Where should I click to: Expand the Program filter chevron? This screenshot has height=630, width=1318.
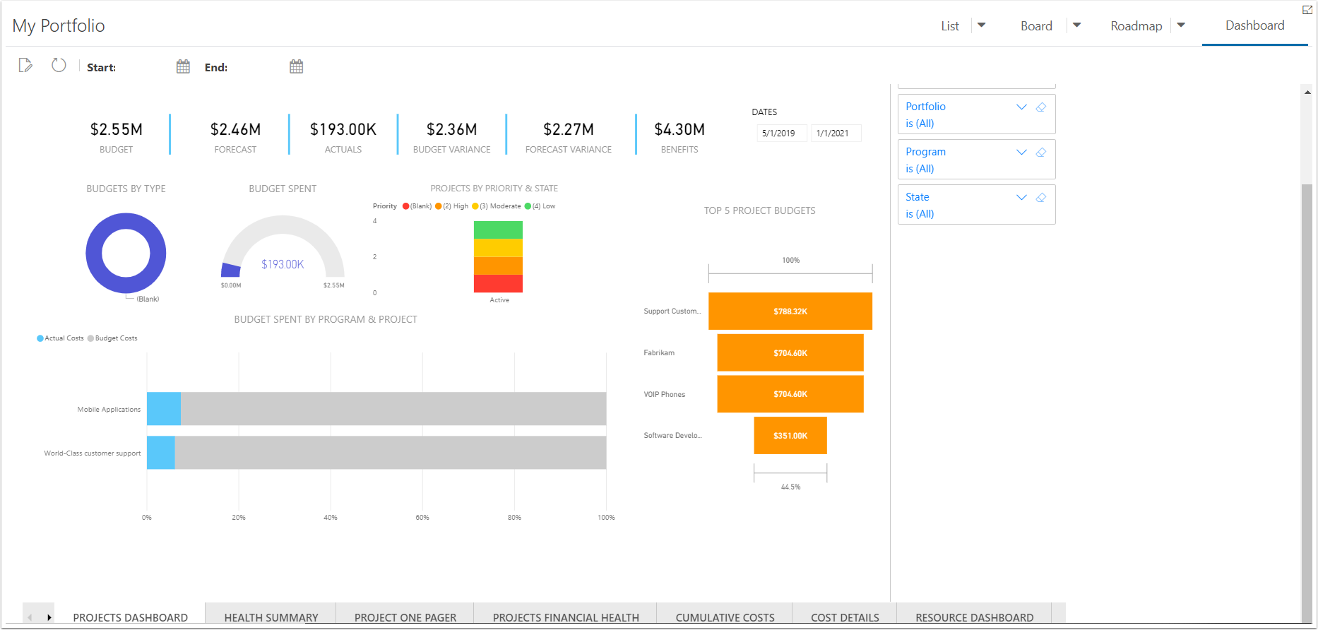[x=1021, y=153]
